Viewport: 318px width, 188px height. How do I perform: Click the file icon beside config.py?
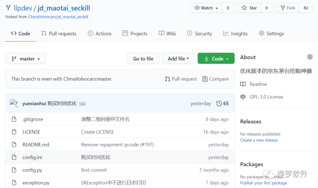coord(14,170)
